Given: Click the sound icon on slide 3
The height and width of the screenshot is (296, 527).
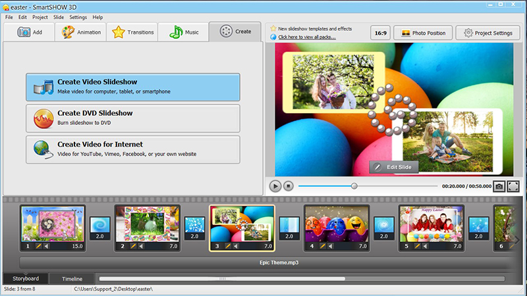Looking at the screenshot, I should tap(236, 246).
